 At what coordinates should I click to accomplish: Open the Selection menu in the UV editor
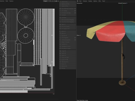point(2,1)
